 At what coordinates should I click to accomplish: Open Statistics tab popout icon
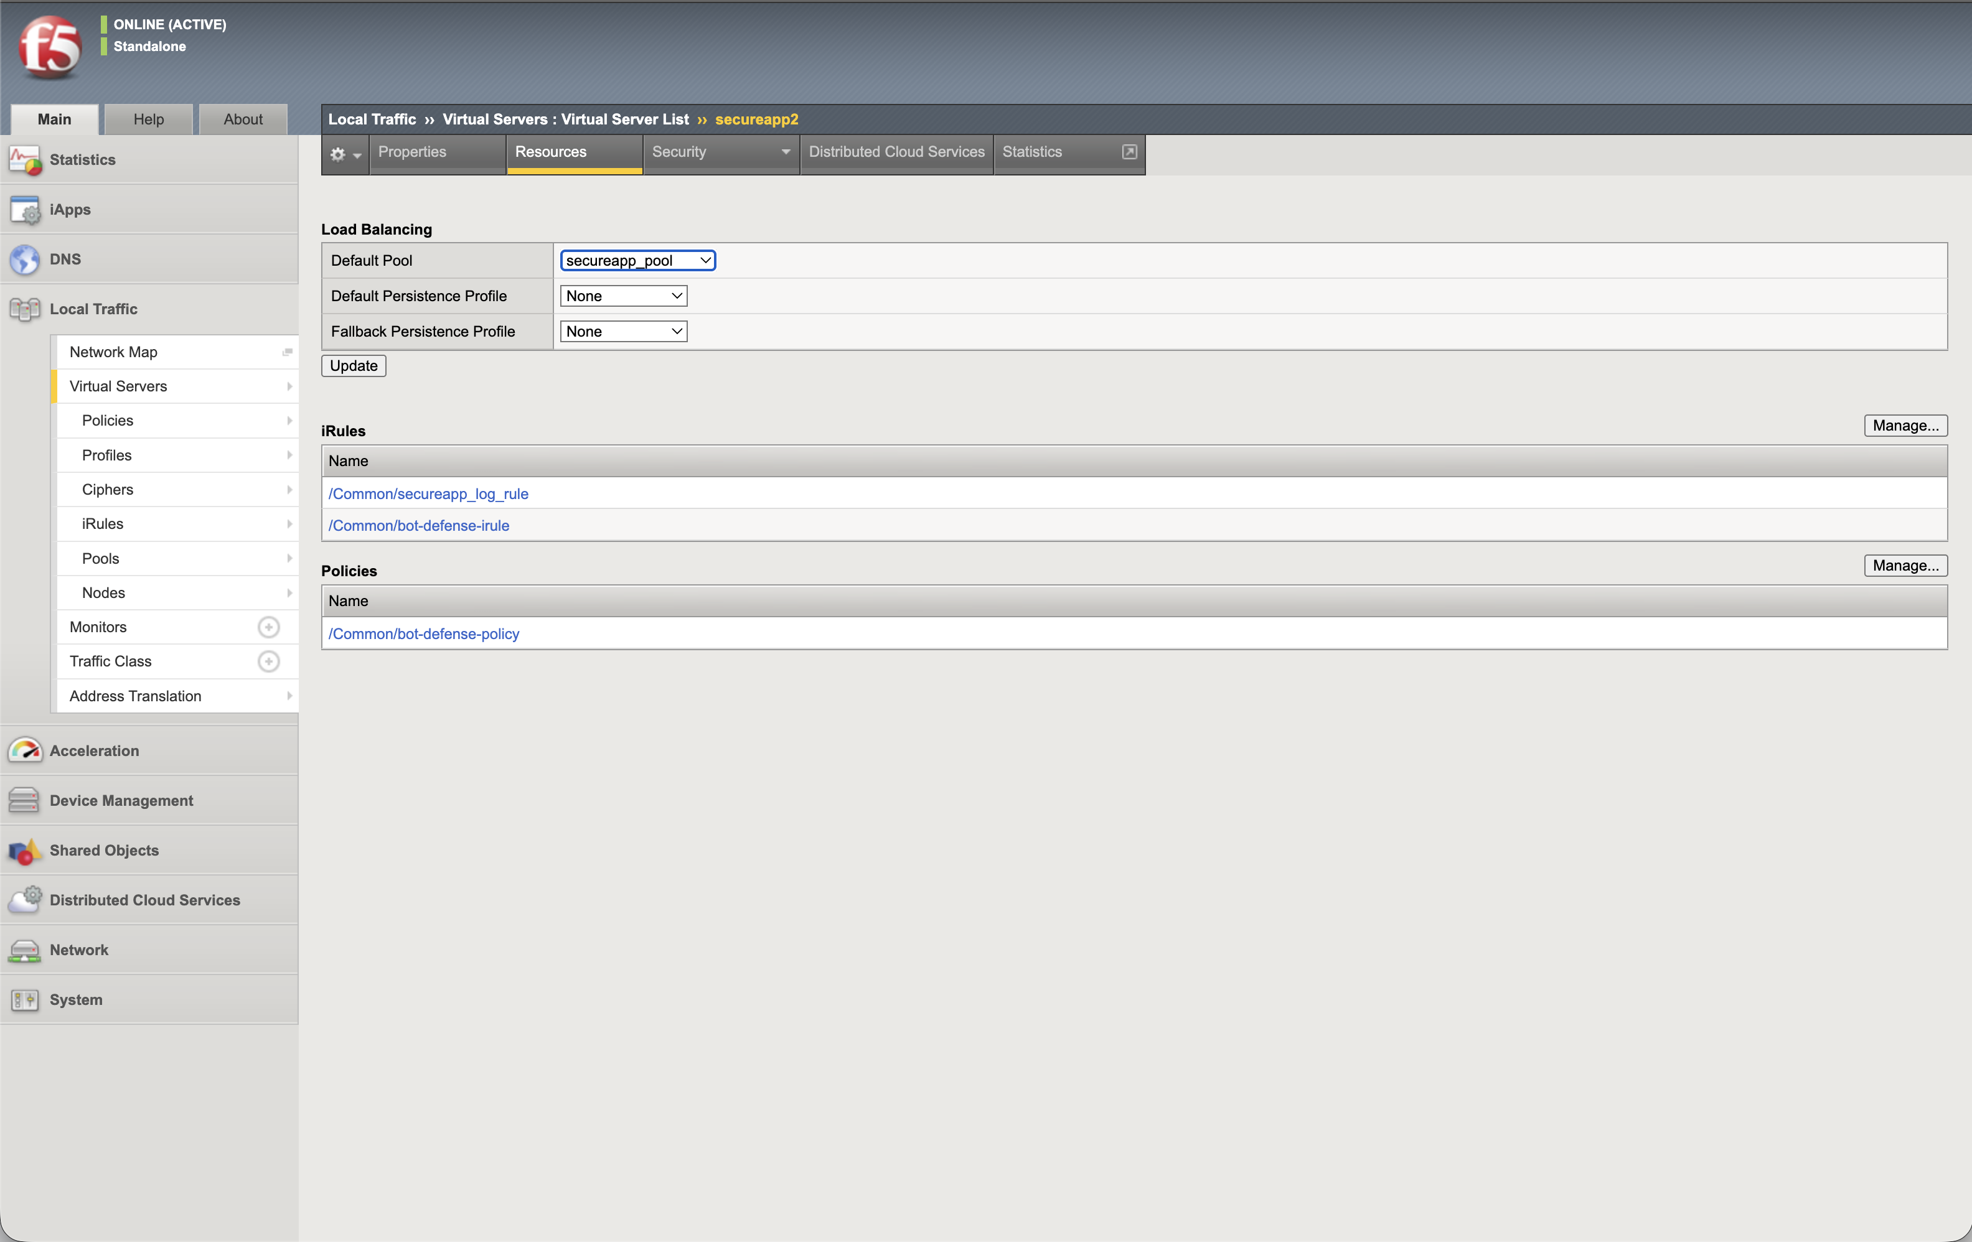point(1129,151)
